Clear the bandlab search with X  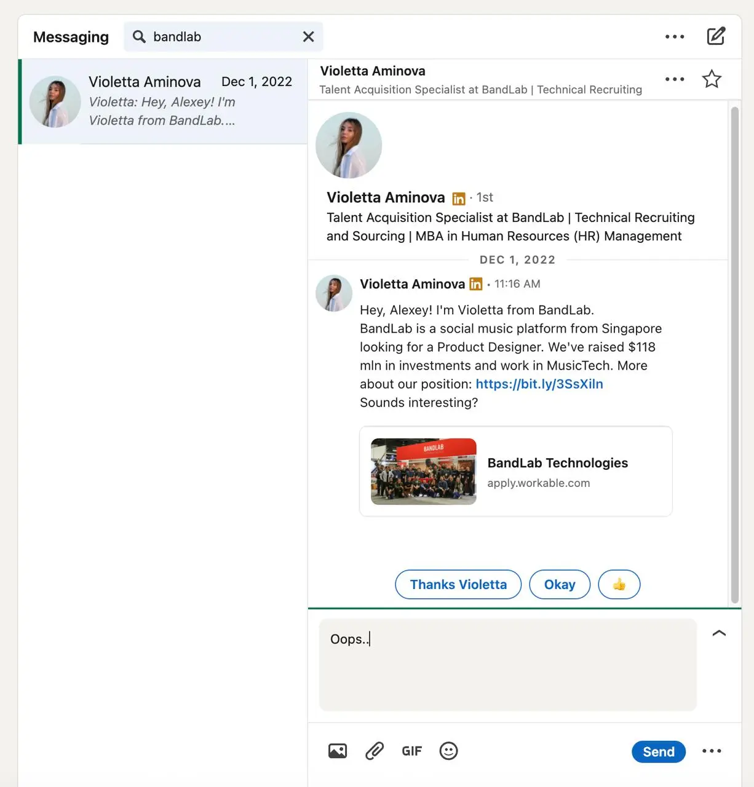[x=309, y=37]
